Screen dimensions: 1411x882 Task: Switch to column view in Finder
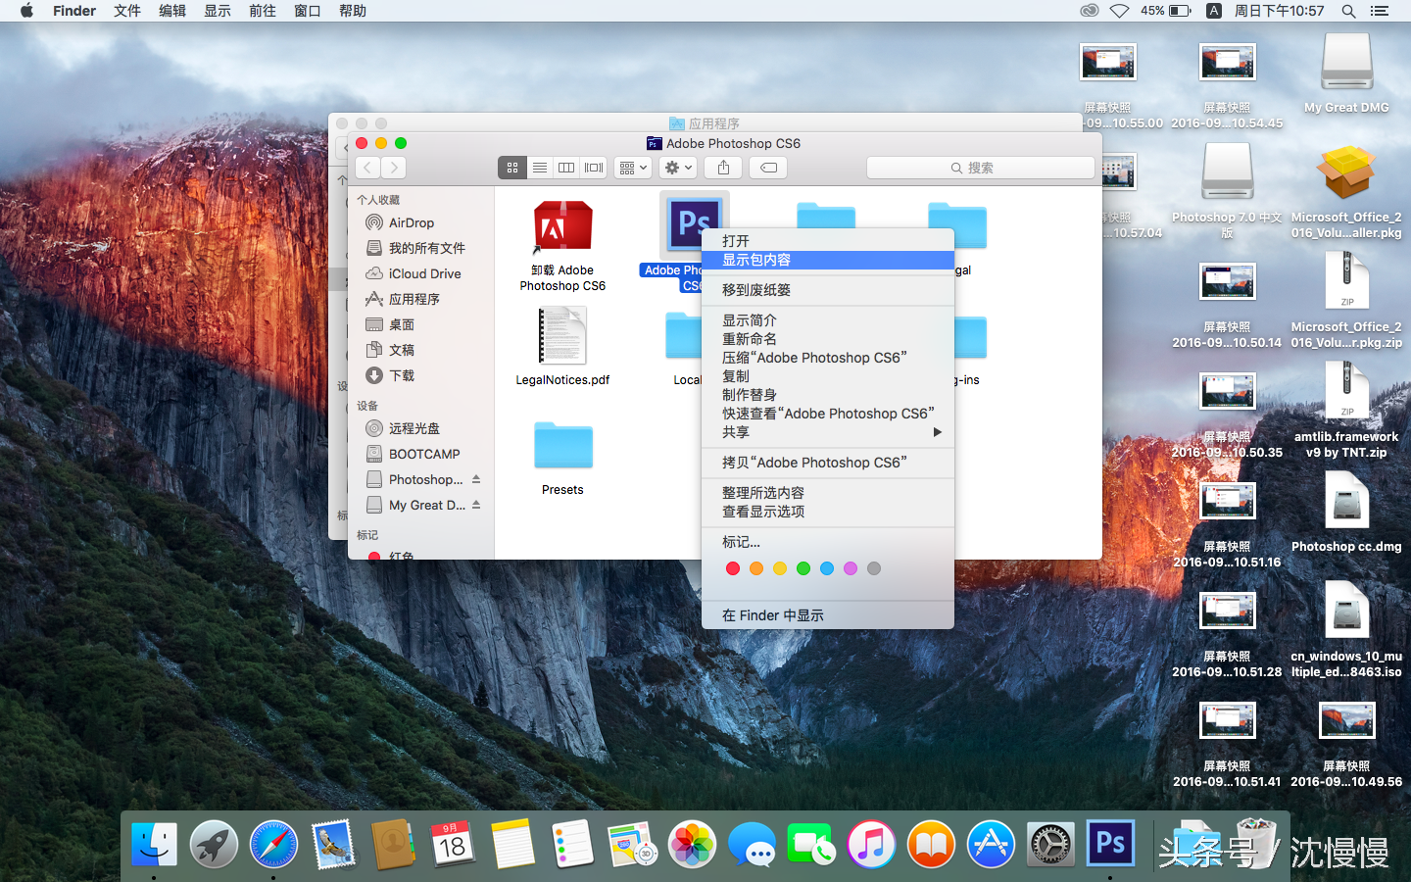(x=566, y=168)
